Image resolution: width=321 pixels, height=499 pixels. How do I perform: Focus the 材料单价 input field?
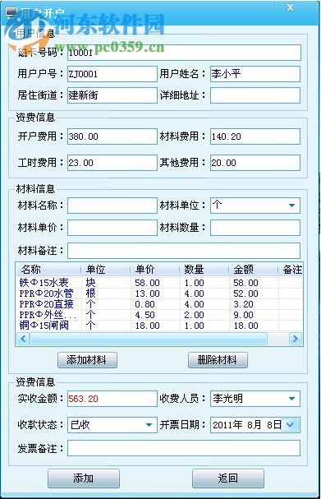[112, 228]
